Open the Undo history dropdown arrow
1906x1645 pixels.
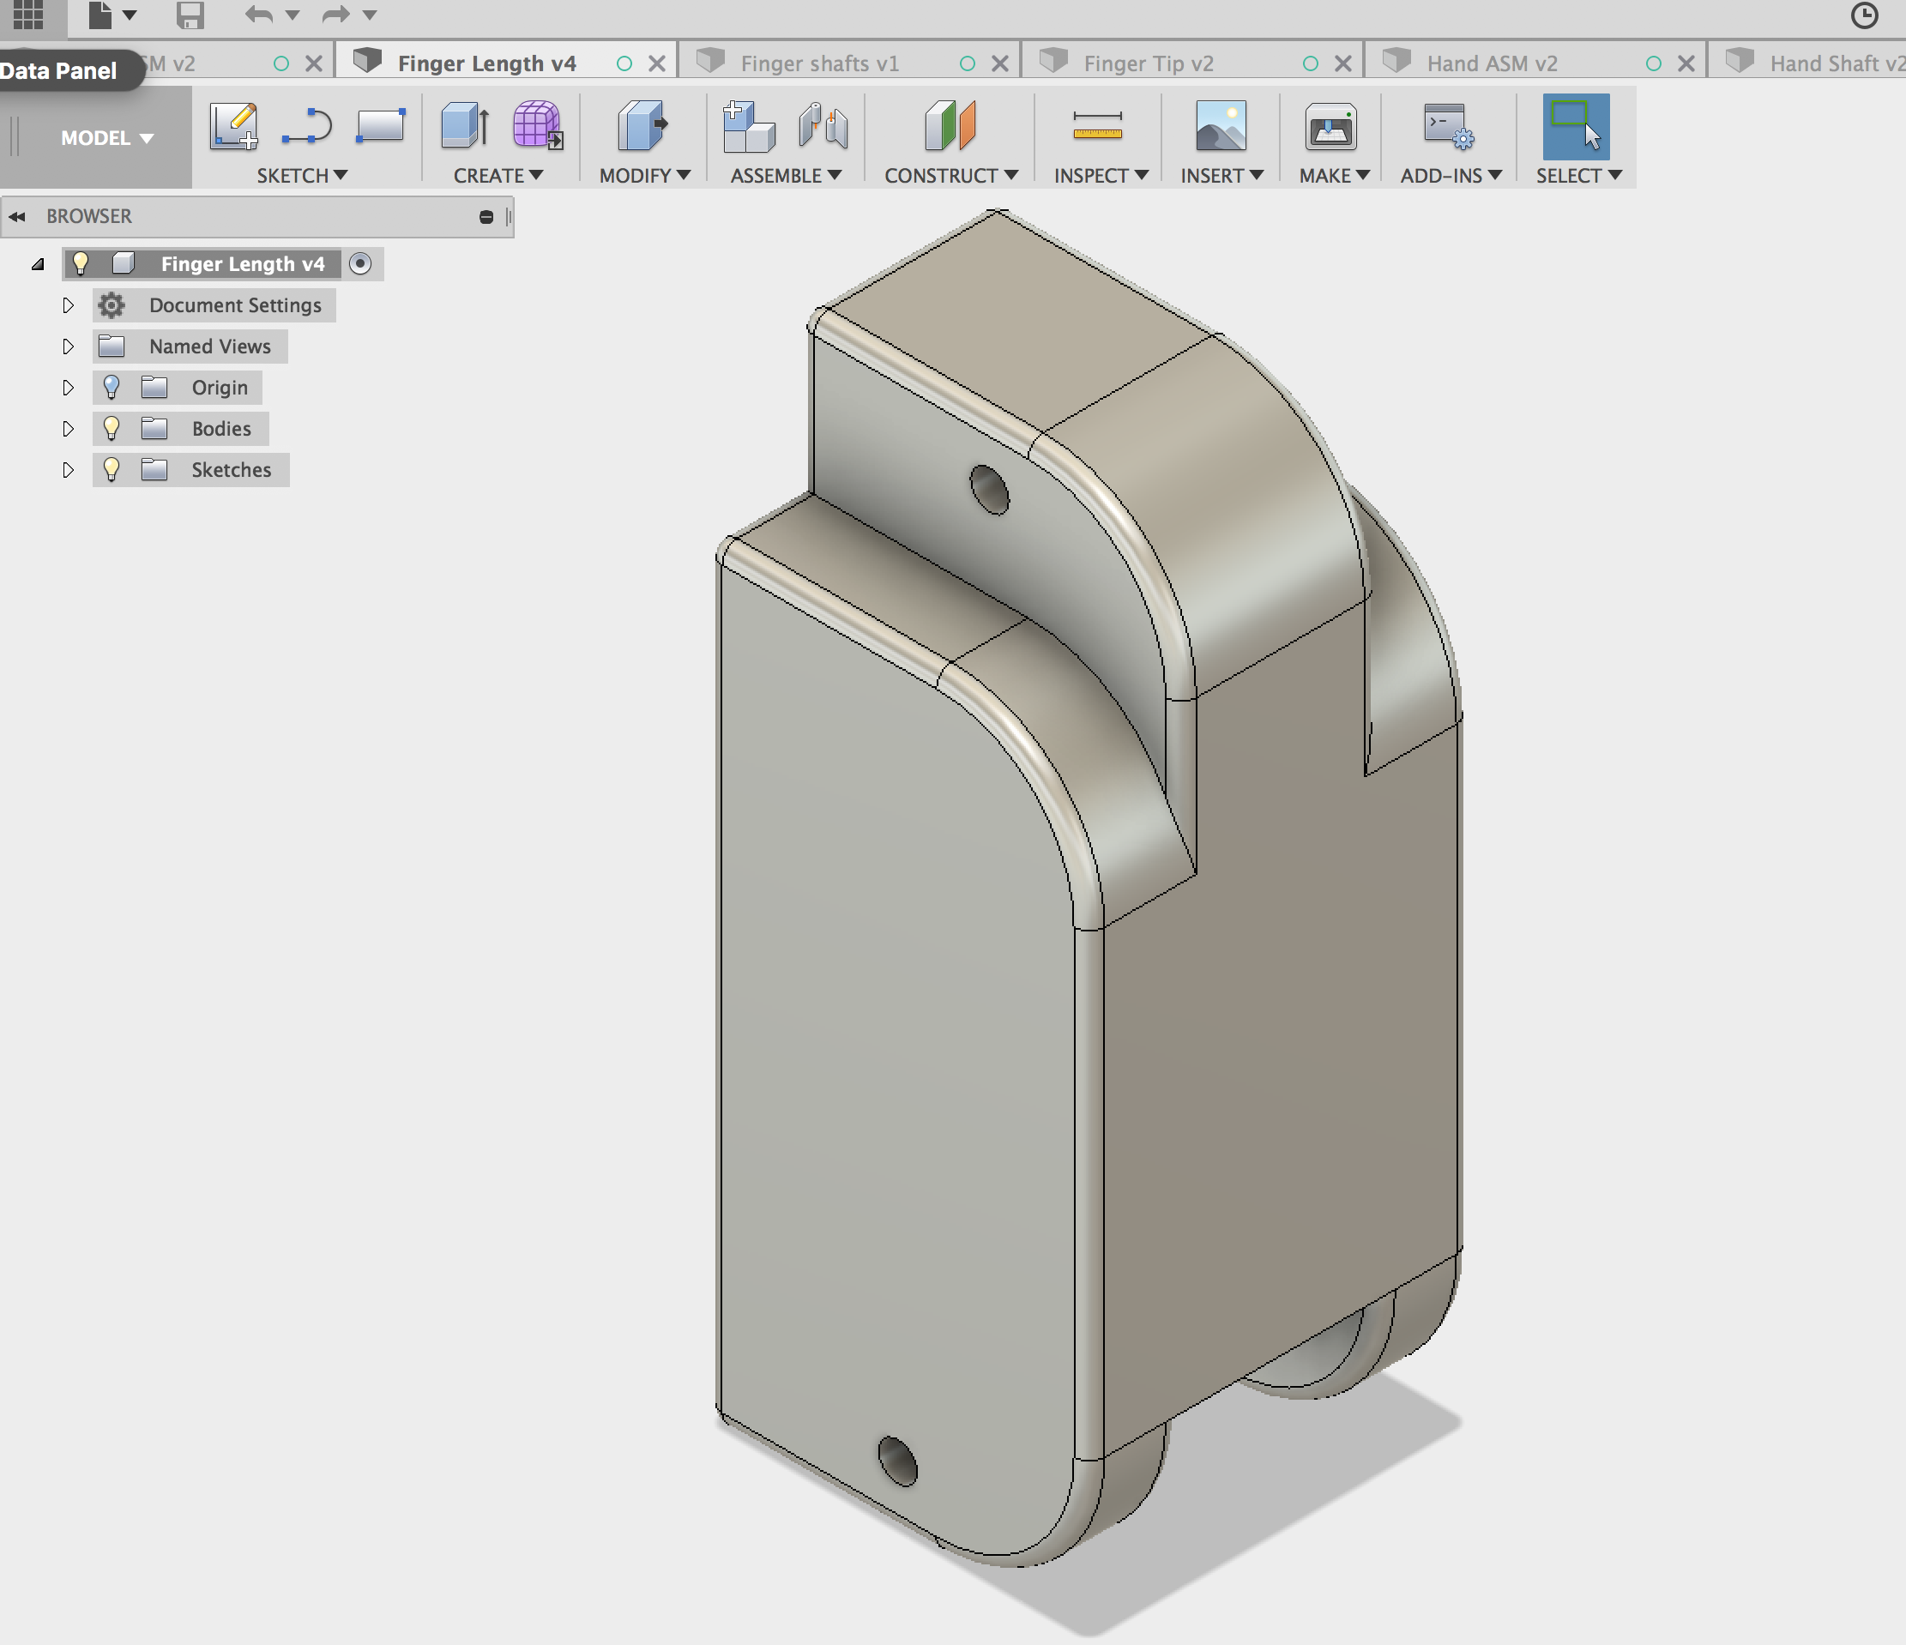[293, 15]
